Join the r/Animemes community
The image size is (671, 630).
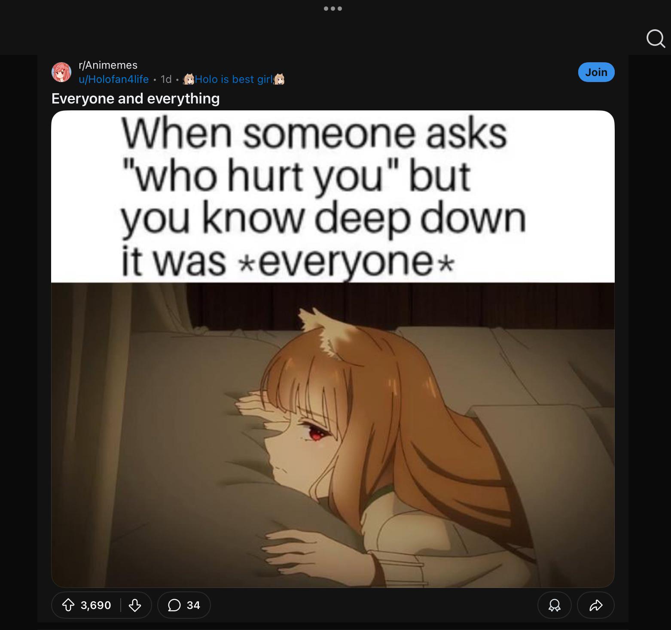coord(596,72)
